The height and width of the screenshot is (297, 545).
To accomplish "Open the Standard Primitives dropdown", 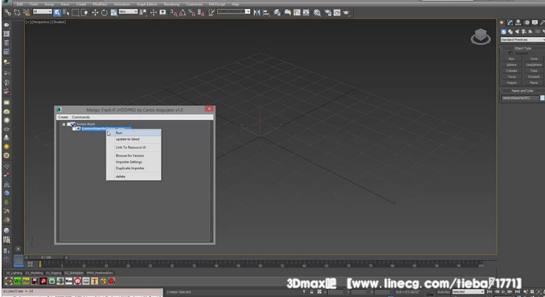I will pyautogui.click(x=522, y=39).
